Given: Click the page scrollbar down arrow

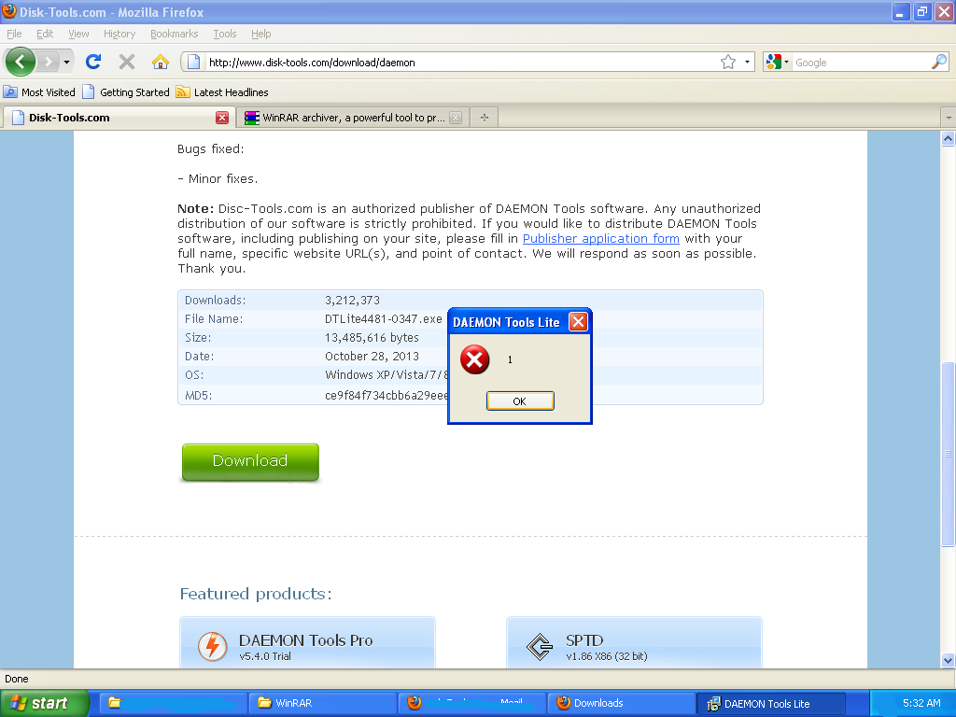Looking at the screenshot, I should click(x=949, y=660).
